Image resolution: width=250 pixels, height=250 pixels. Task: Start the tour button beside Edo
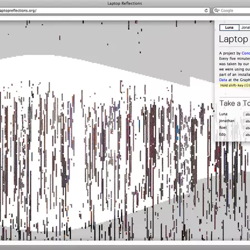click(247, 135)
